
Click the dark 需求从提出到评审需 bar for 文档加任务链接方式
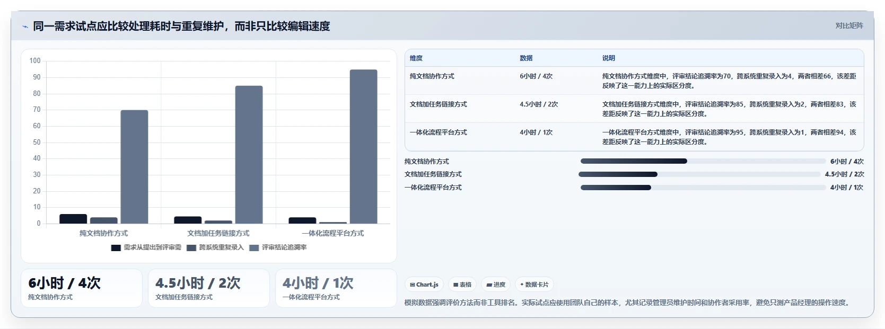click(x=188, y=220)
